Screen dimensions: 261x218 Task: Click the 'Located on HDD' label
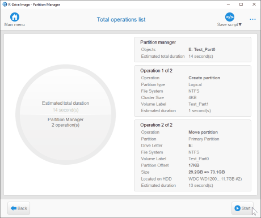click(156, 179)
